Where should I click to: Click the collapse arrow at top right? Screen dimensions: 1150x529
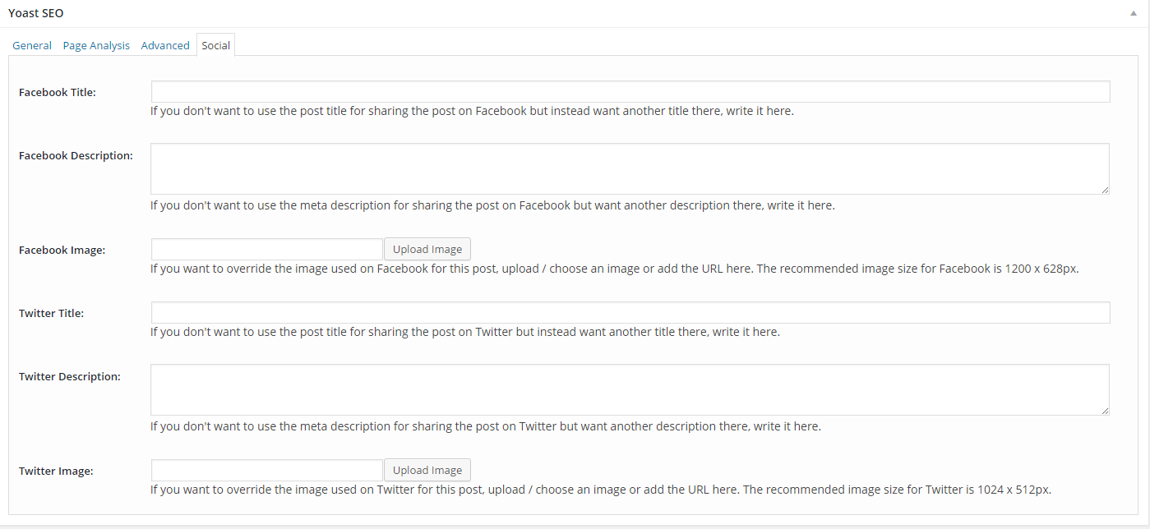[1132, 12]
